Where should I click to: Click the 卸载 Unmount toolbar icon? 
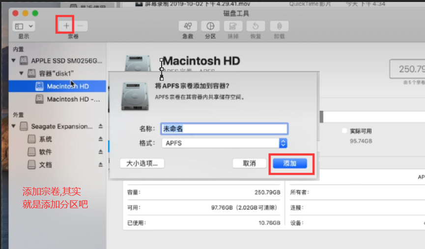(279, 26)
